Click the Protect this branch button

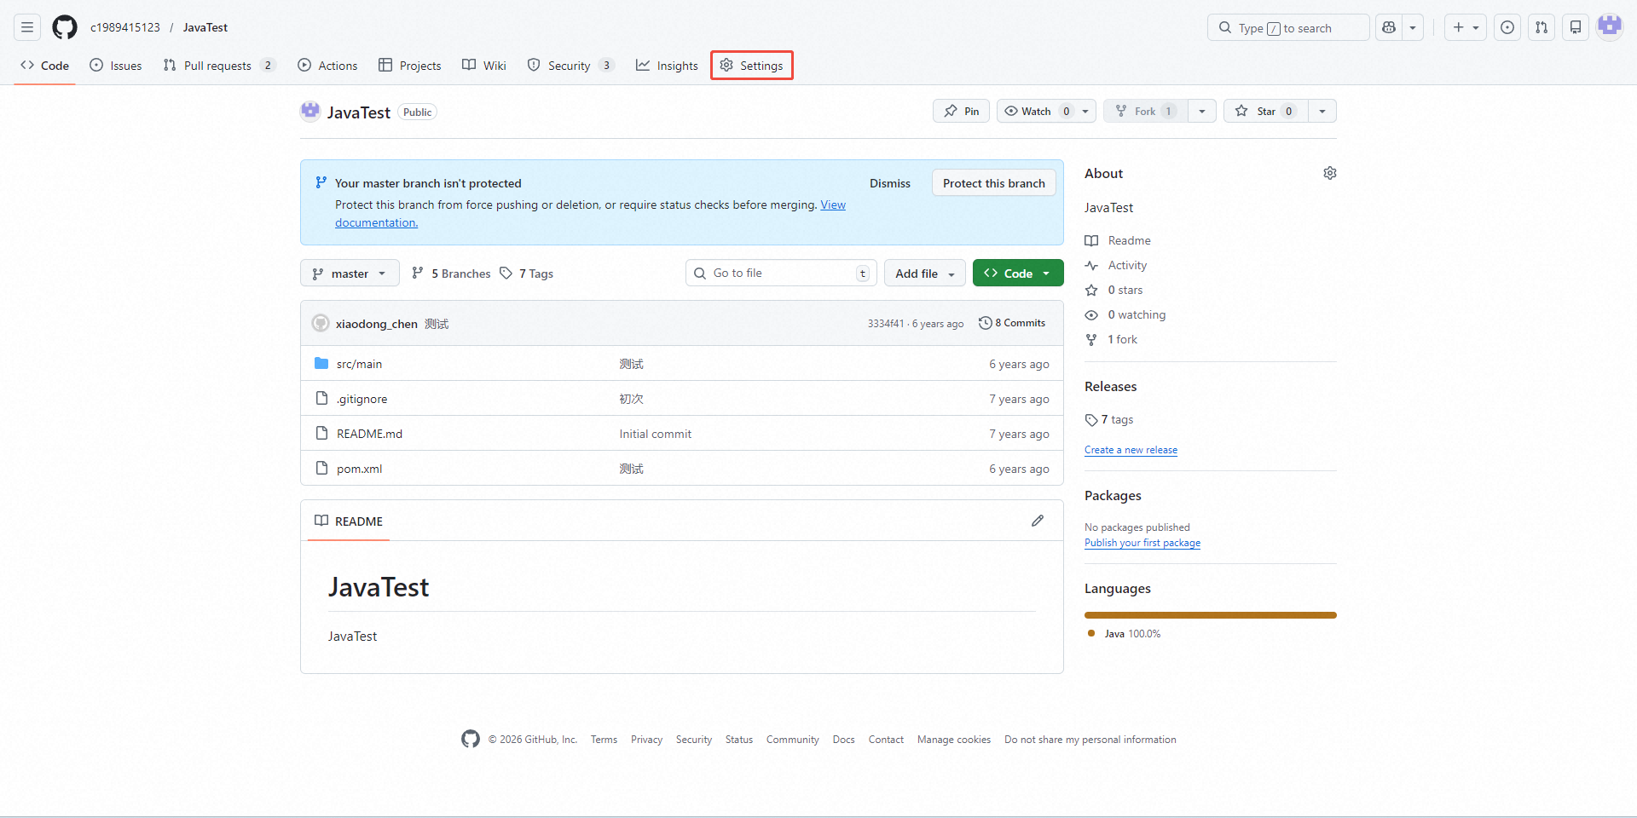coord(993,183)
